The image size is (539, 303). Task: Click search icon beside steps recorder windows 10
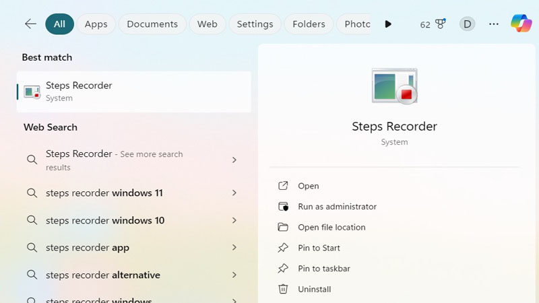coord(32,220)
